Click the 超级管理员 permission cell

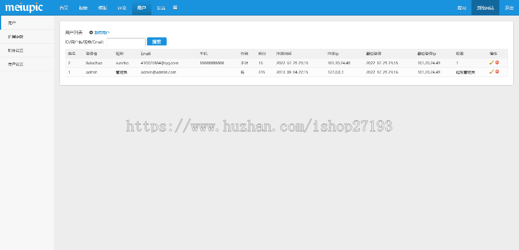465,72
